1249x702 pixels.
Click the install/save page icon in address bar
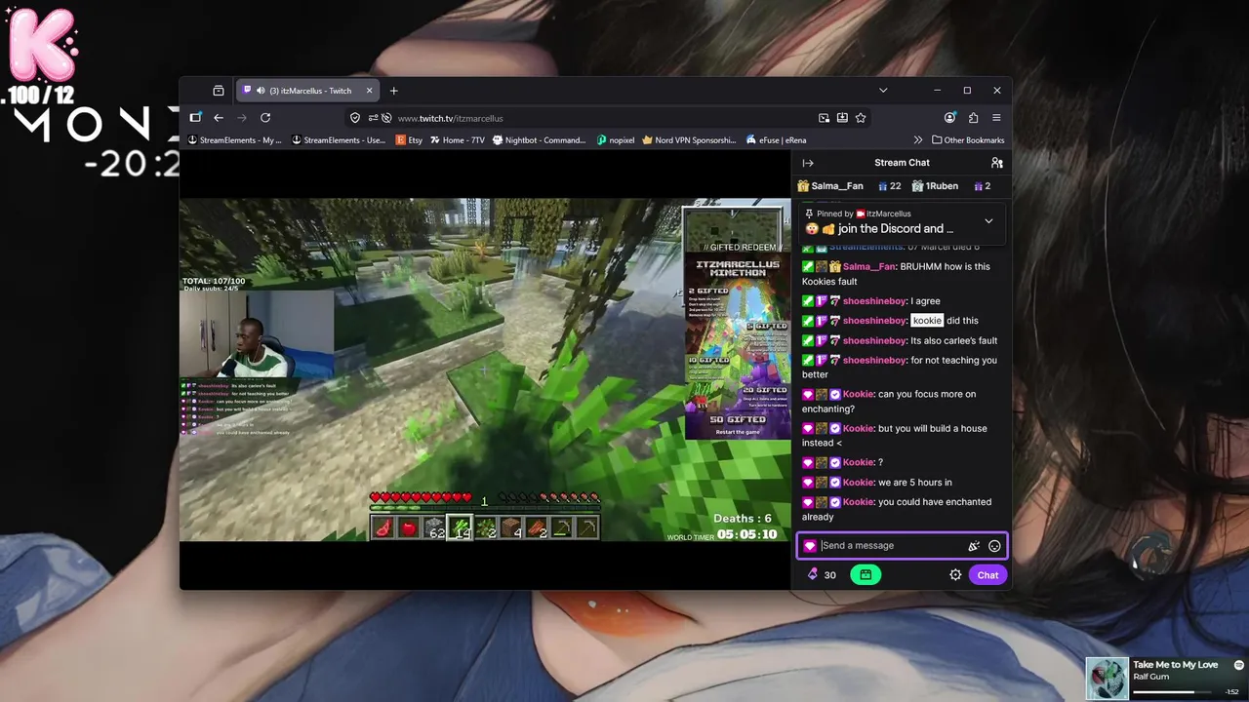point(842,118)
